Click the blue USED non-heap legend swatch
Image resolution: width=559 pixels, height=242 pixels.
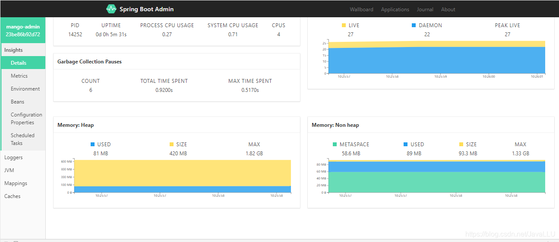coord(406,145)
